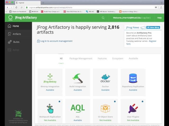Screen dimensions: 169x126
Task: Open a new browser tab
Action: click(x=43, y=3)
